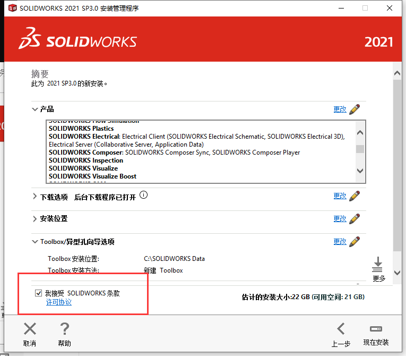
Task: Click the main page scrollbar thumb
Action: (x=397, y=165)
